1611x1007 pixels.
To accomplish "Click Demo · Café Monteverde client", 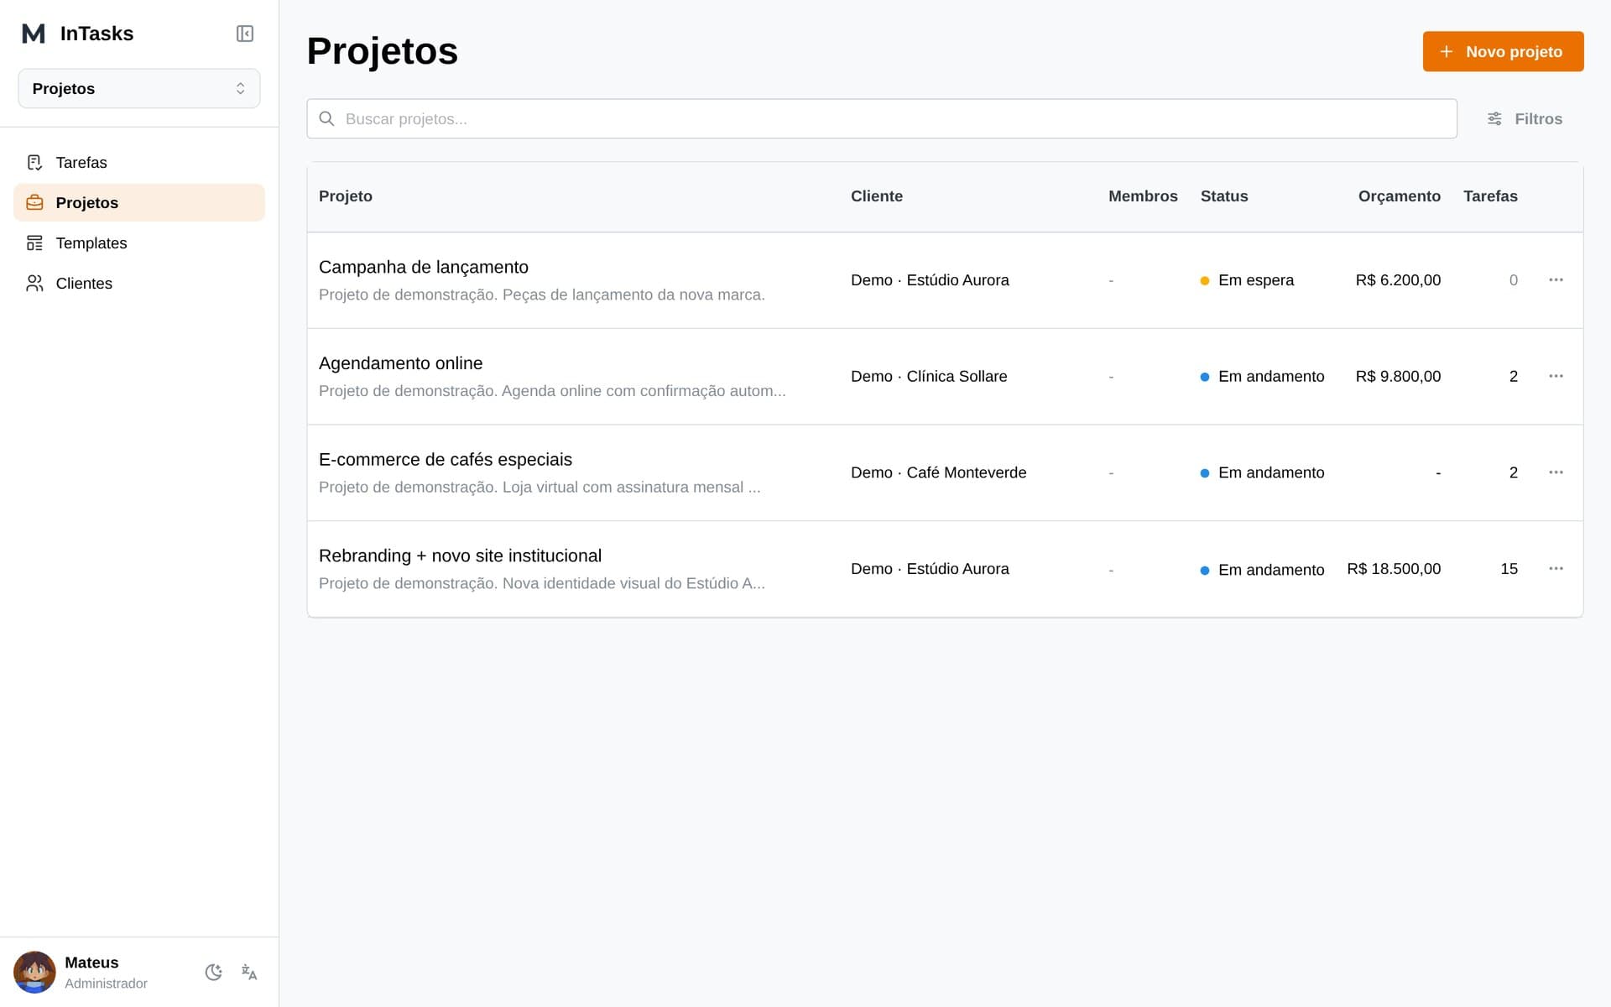I will [938, 472].
